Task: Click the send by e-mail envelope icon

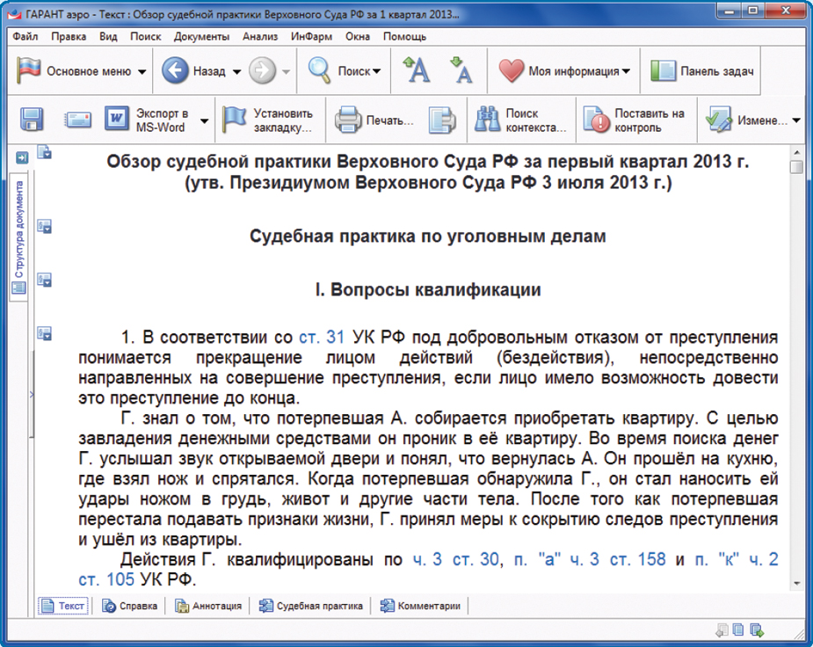Action: (x=77, y=120)
